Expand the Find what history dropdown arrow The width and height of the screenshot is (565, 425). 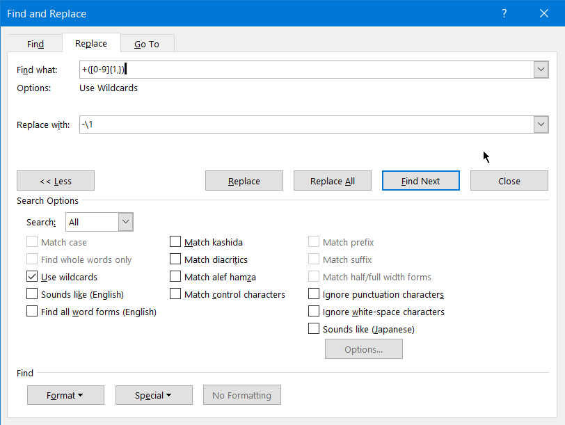541,70
